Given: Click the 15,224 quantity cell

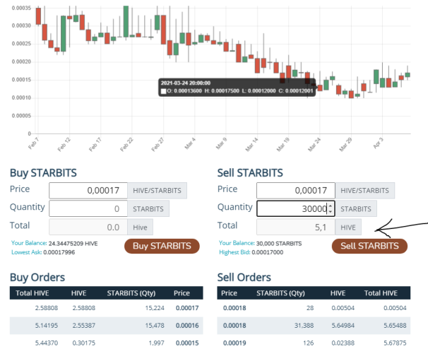Looking at the screenshot, I should (155, 308).
